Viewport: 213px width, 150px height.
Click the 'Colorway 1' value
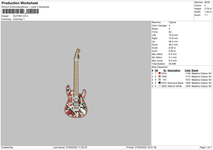(19, 19)
